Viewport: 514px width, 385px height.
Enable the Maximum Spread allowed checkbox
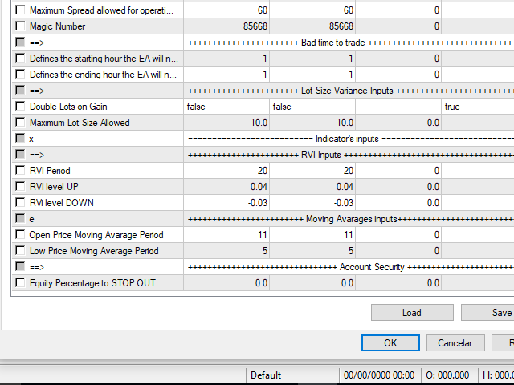[20, 10]
